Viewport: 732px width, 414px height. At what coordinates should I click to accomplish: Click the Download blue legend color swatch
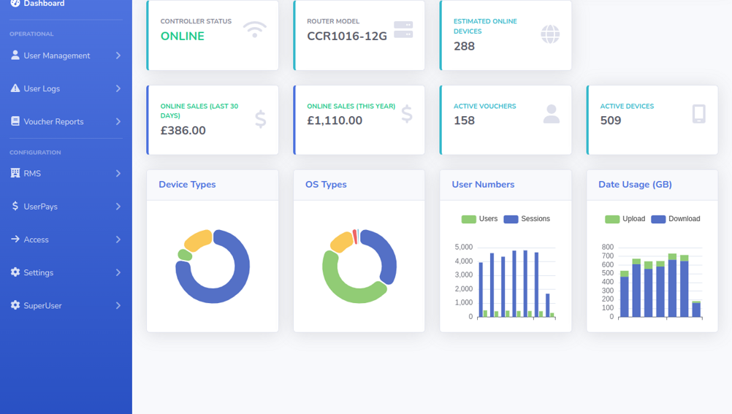coord(658,219)
